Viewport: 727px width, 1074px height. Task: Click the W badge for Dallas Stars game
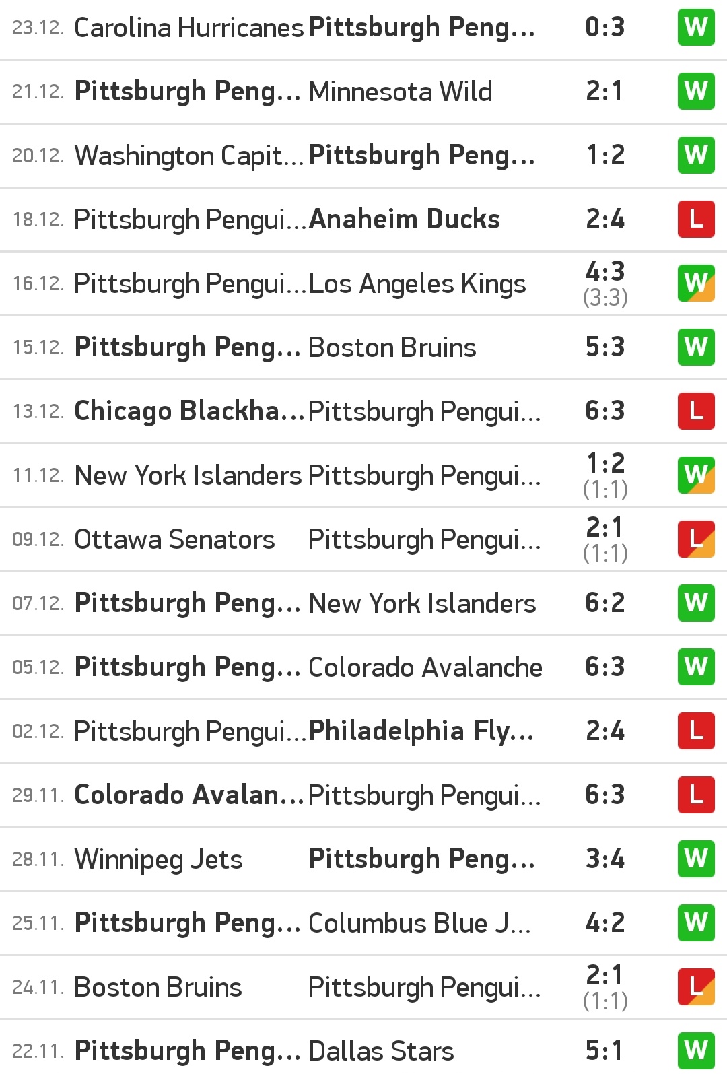click(695, 1050)
